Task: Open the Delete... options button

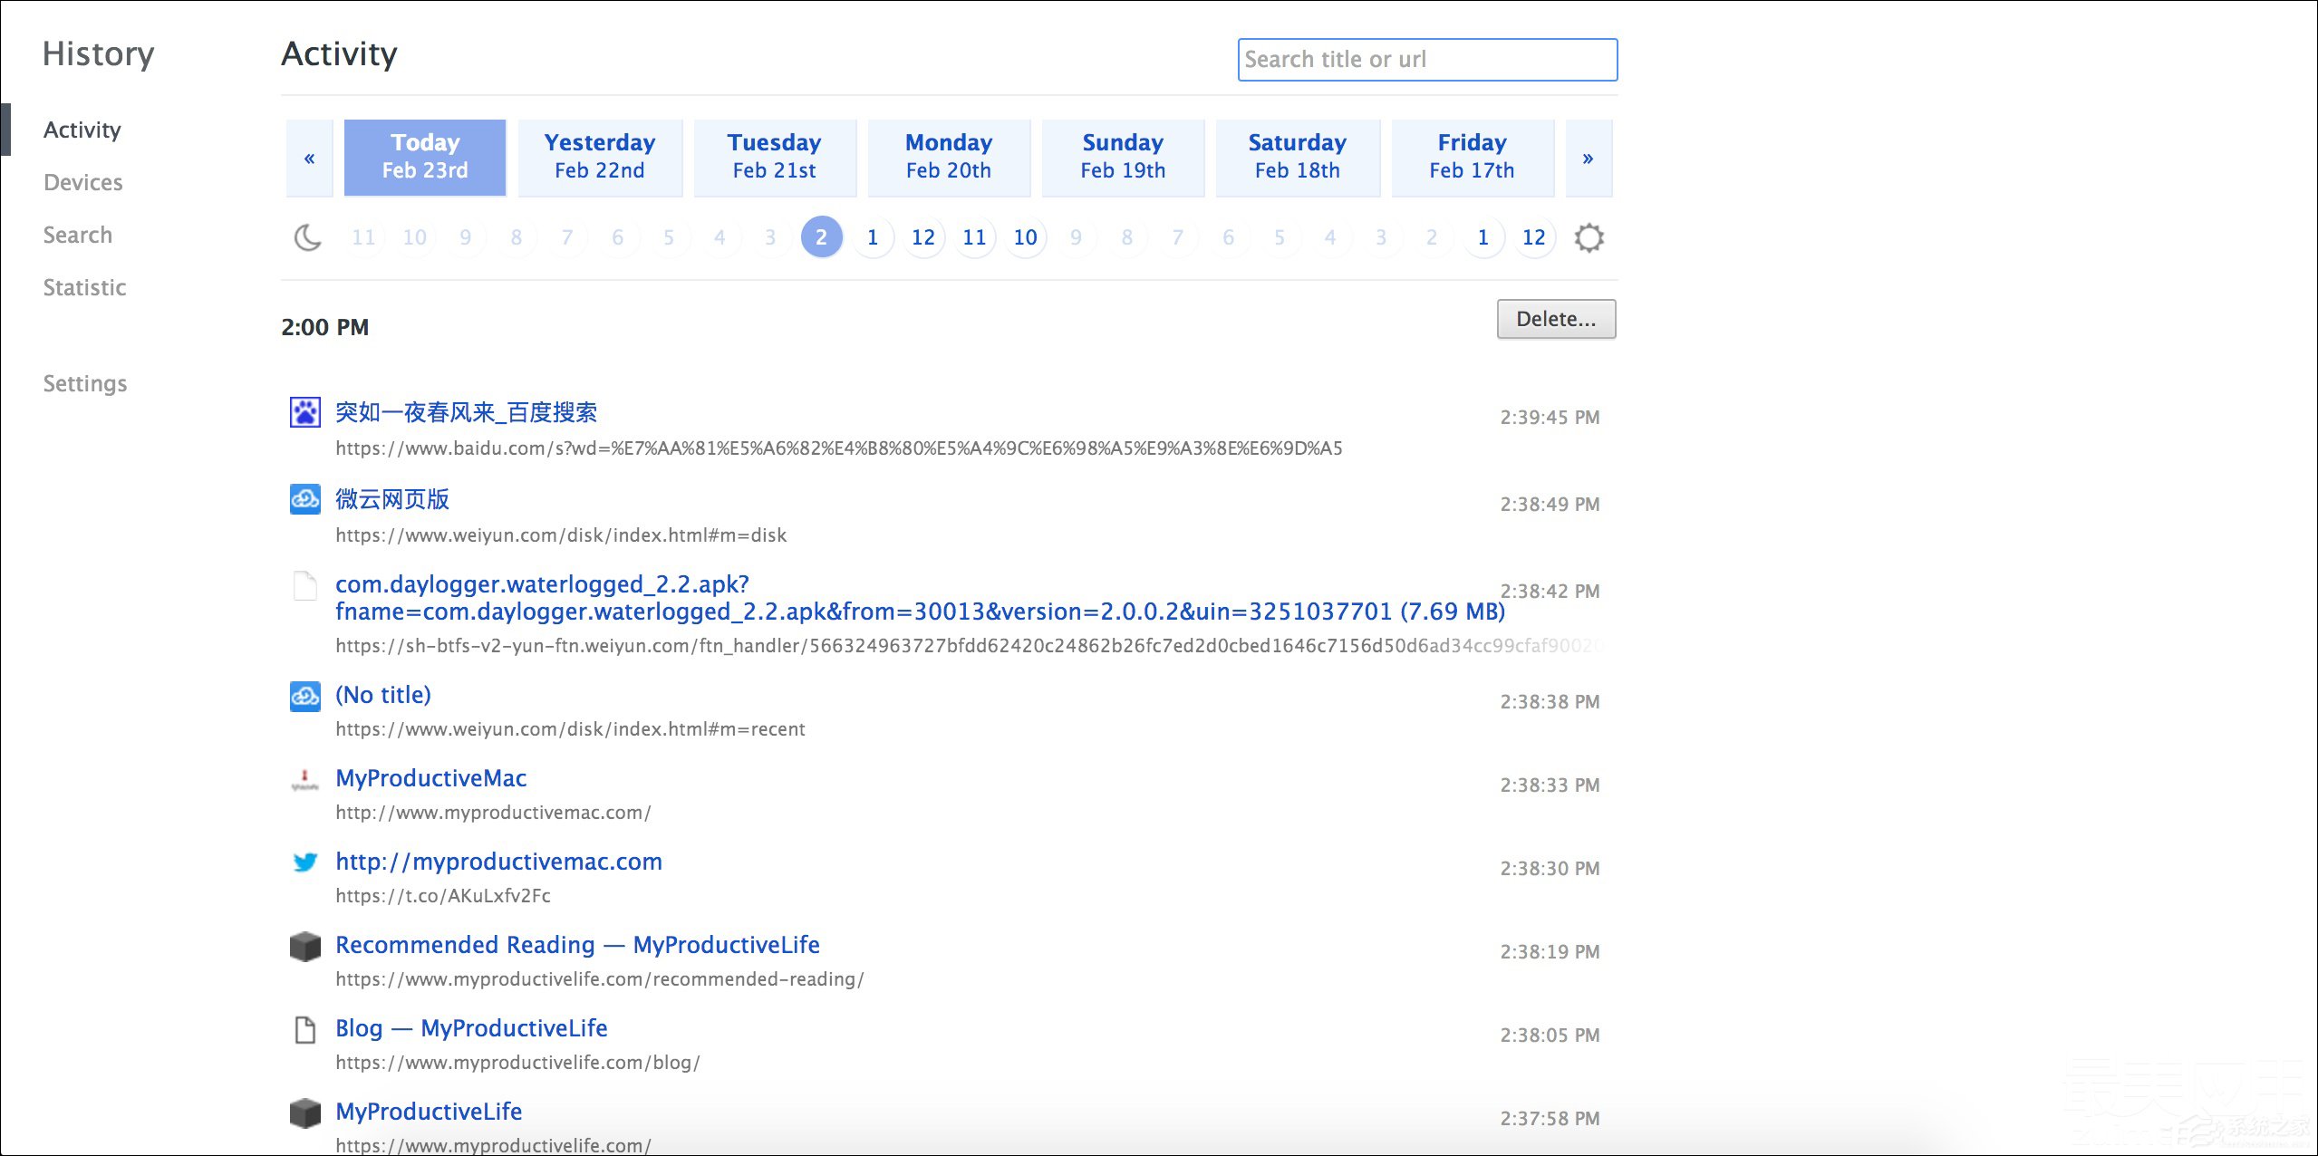Action: coord(1555,319)
